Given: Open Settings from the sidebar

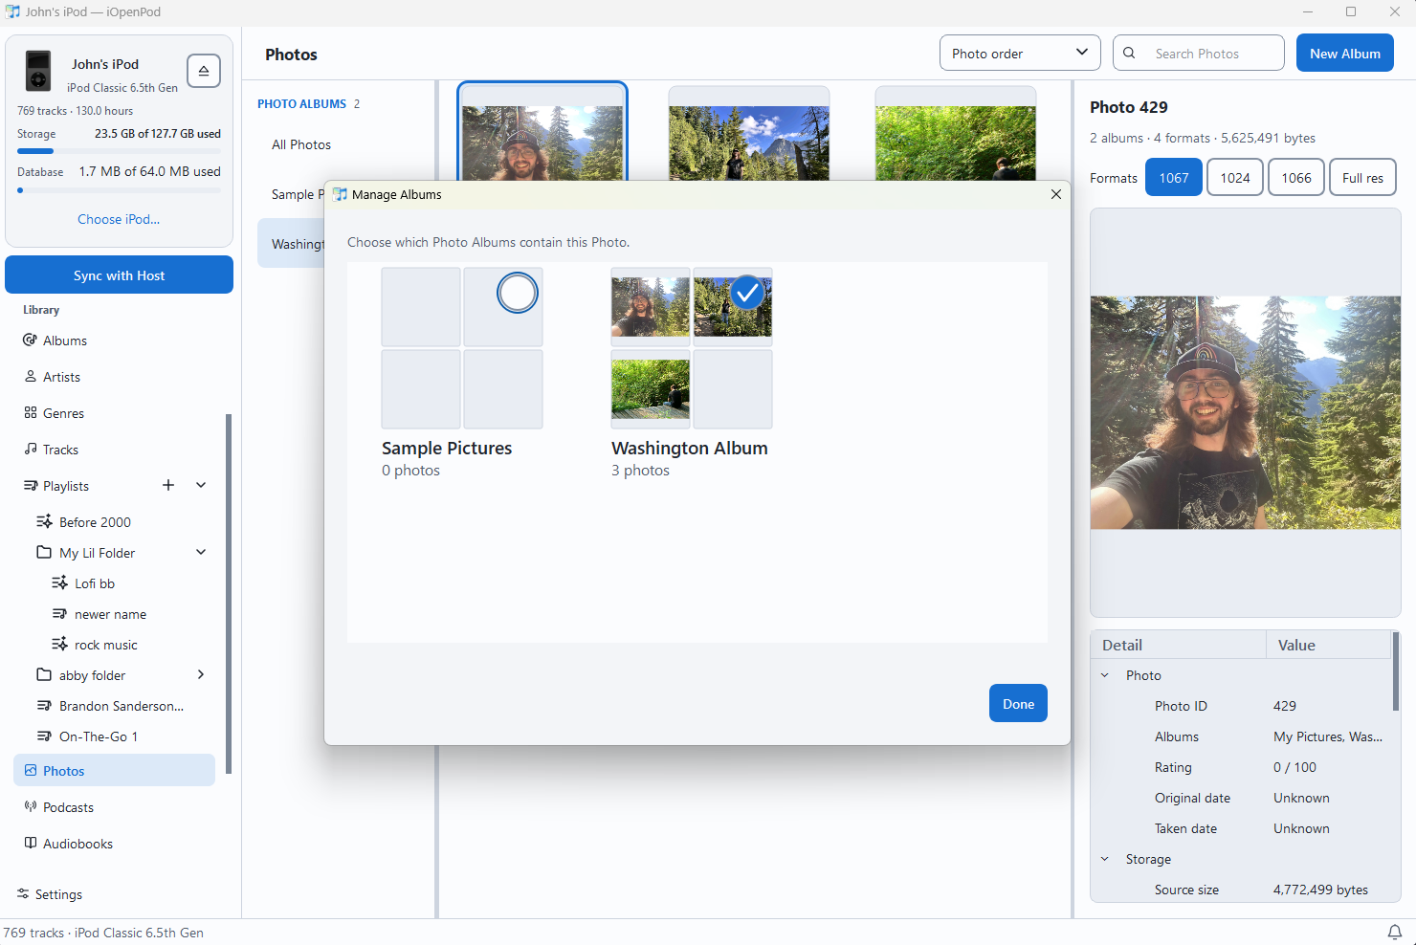Looking at the screenshot, I should pos(50,894).
